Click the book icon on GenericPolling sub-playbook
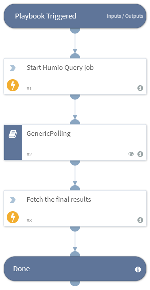This screenshot has width=150, height=290. tap(13, 134)
